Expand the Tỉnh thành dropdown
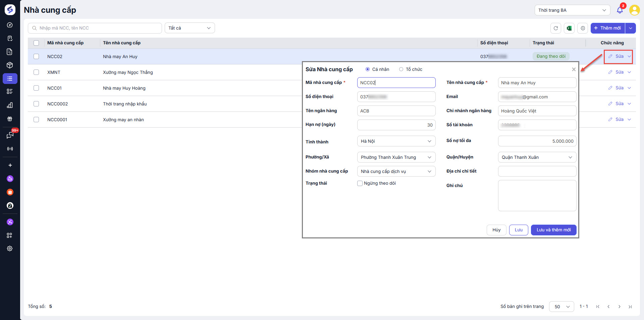 [x=396, y=141]
